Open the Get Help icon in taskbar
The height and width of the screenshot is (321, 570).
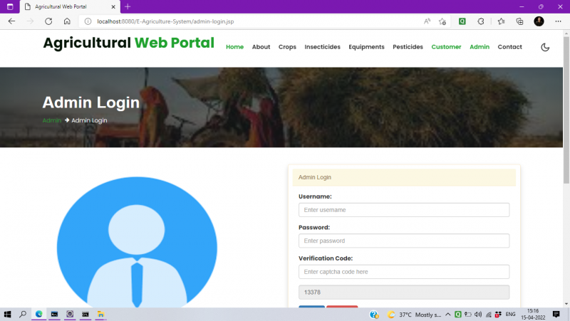coord(374,315)
